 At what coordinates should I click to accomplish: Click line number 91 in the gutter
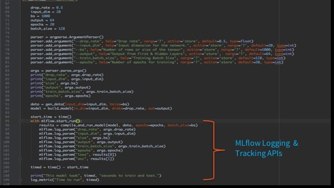pyautogui.click(x=7, y=104)
